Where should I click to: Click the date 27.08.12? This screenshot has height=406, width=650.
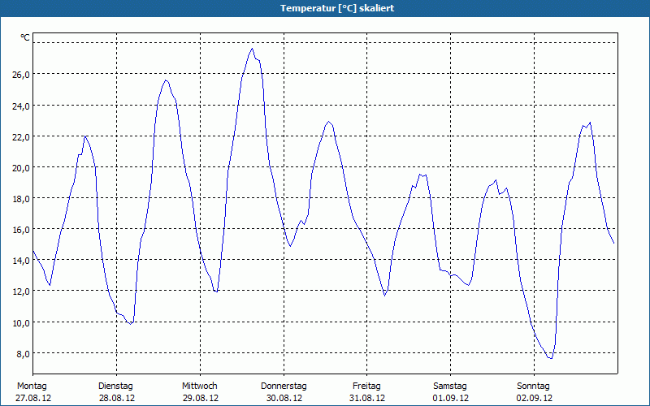pos(33,398)
